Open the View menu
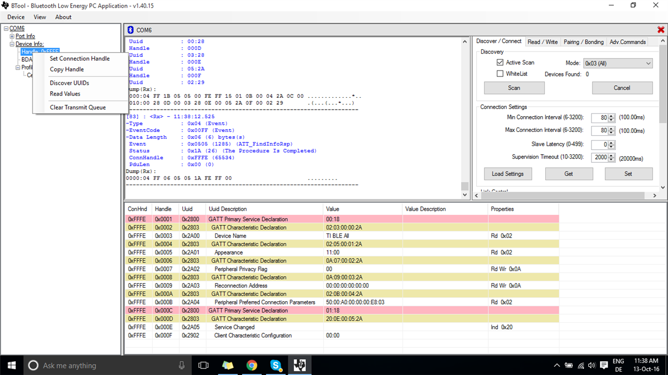The image size is (668, 375). tap(40, 17)
